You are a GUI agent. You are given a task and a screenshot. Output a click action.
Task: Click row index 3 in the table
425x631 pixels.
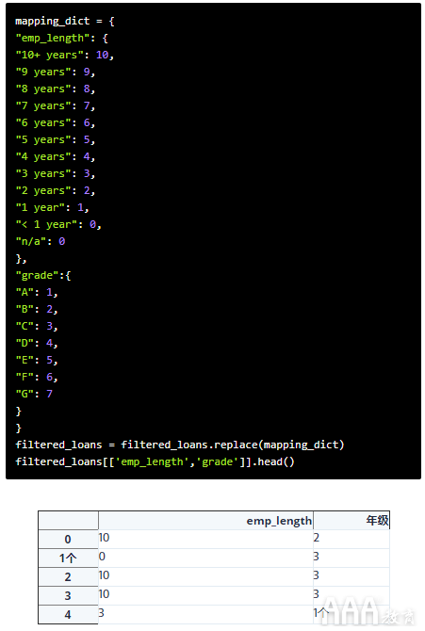(x=68, y=595)
